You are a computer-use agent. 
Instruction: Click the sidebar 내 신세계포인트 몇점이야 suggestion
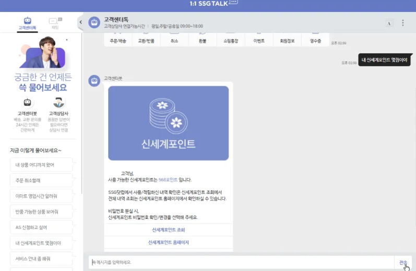pyautogui.click(x=41, y=243)
